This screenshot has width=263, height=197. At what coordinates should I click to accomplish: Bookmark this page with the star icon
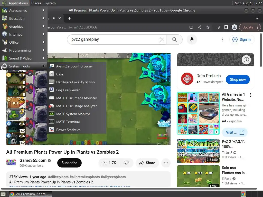(x=208, y=27)
